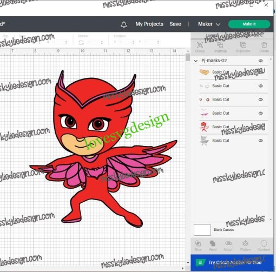Viewport: 276px width, 272px height.
Task: Select the white eye shapes layer thumbnail
Action: click(x=204, y=86)
